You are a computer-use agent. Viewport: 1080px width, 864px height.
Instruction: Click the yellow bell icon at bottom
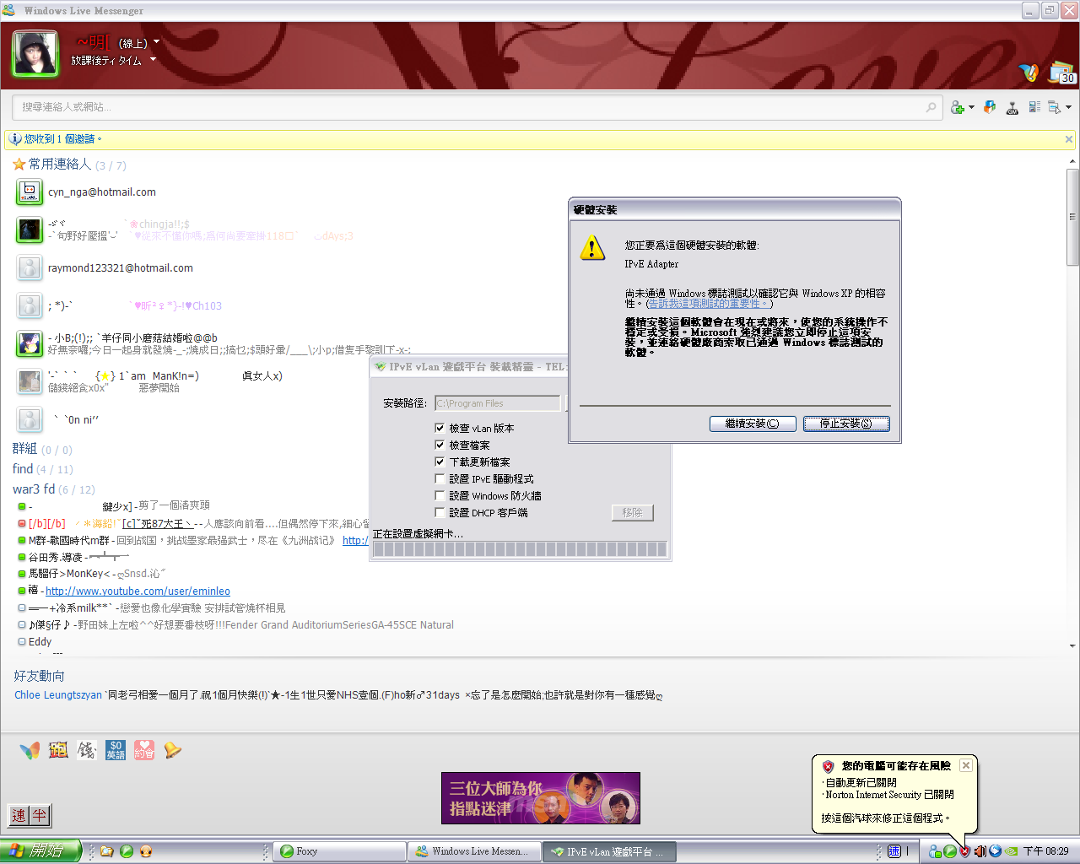click(173, 750)
